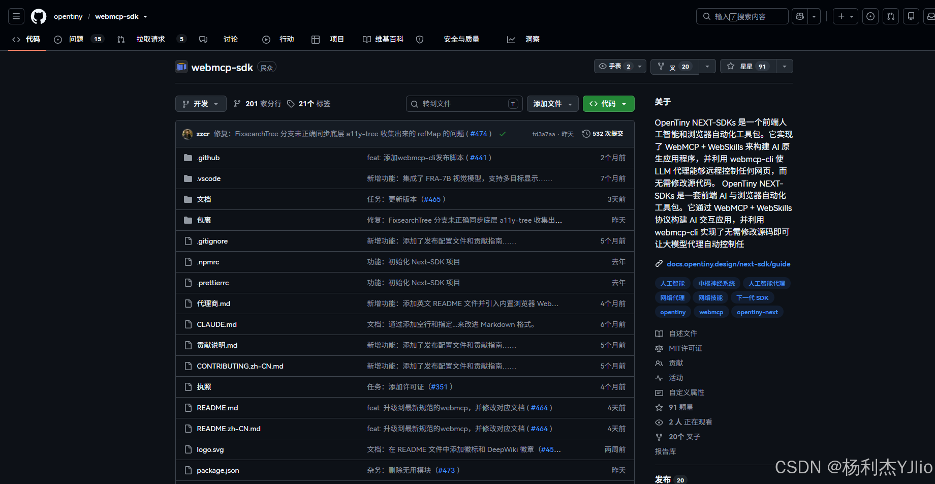Screen dimensions: 935x484
Task: Click the commit status green checkmark
Action: [503, 134]
